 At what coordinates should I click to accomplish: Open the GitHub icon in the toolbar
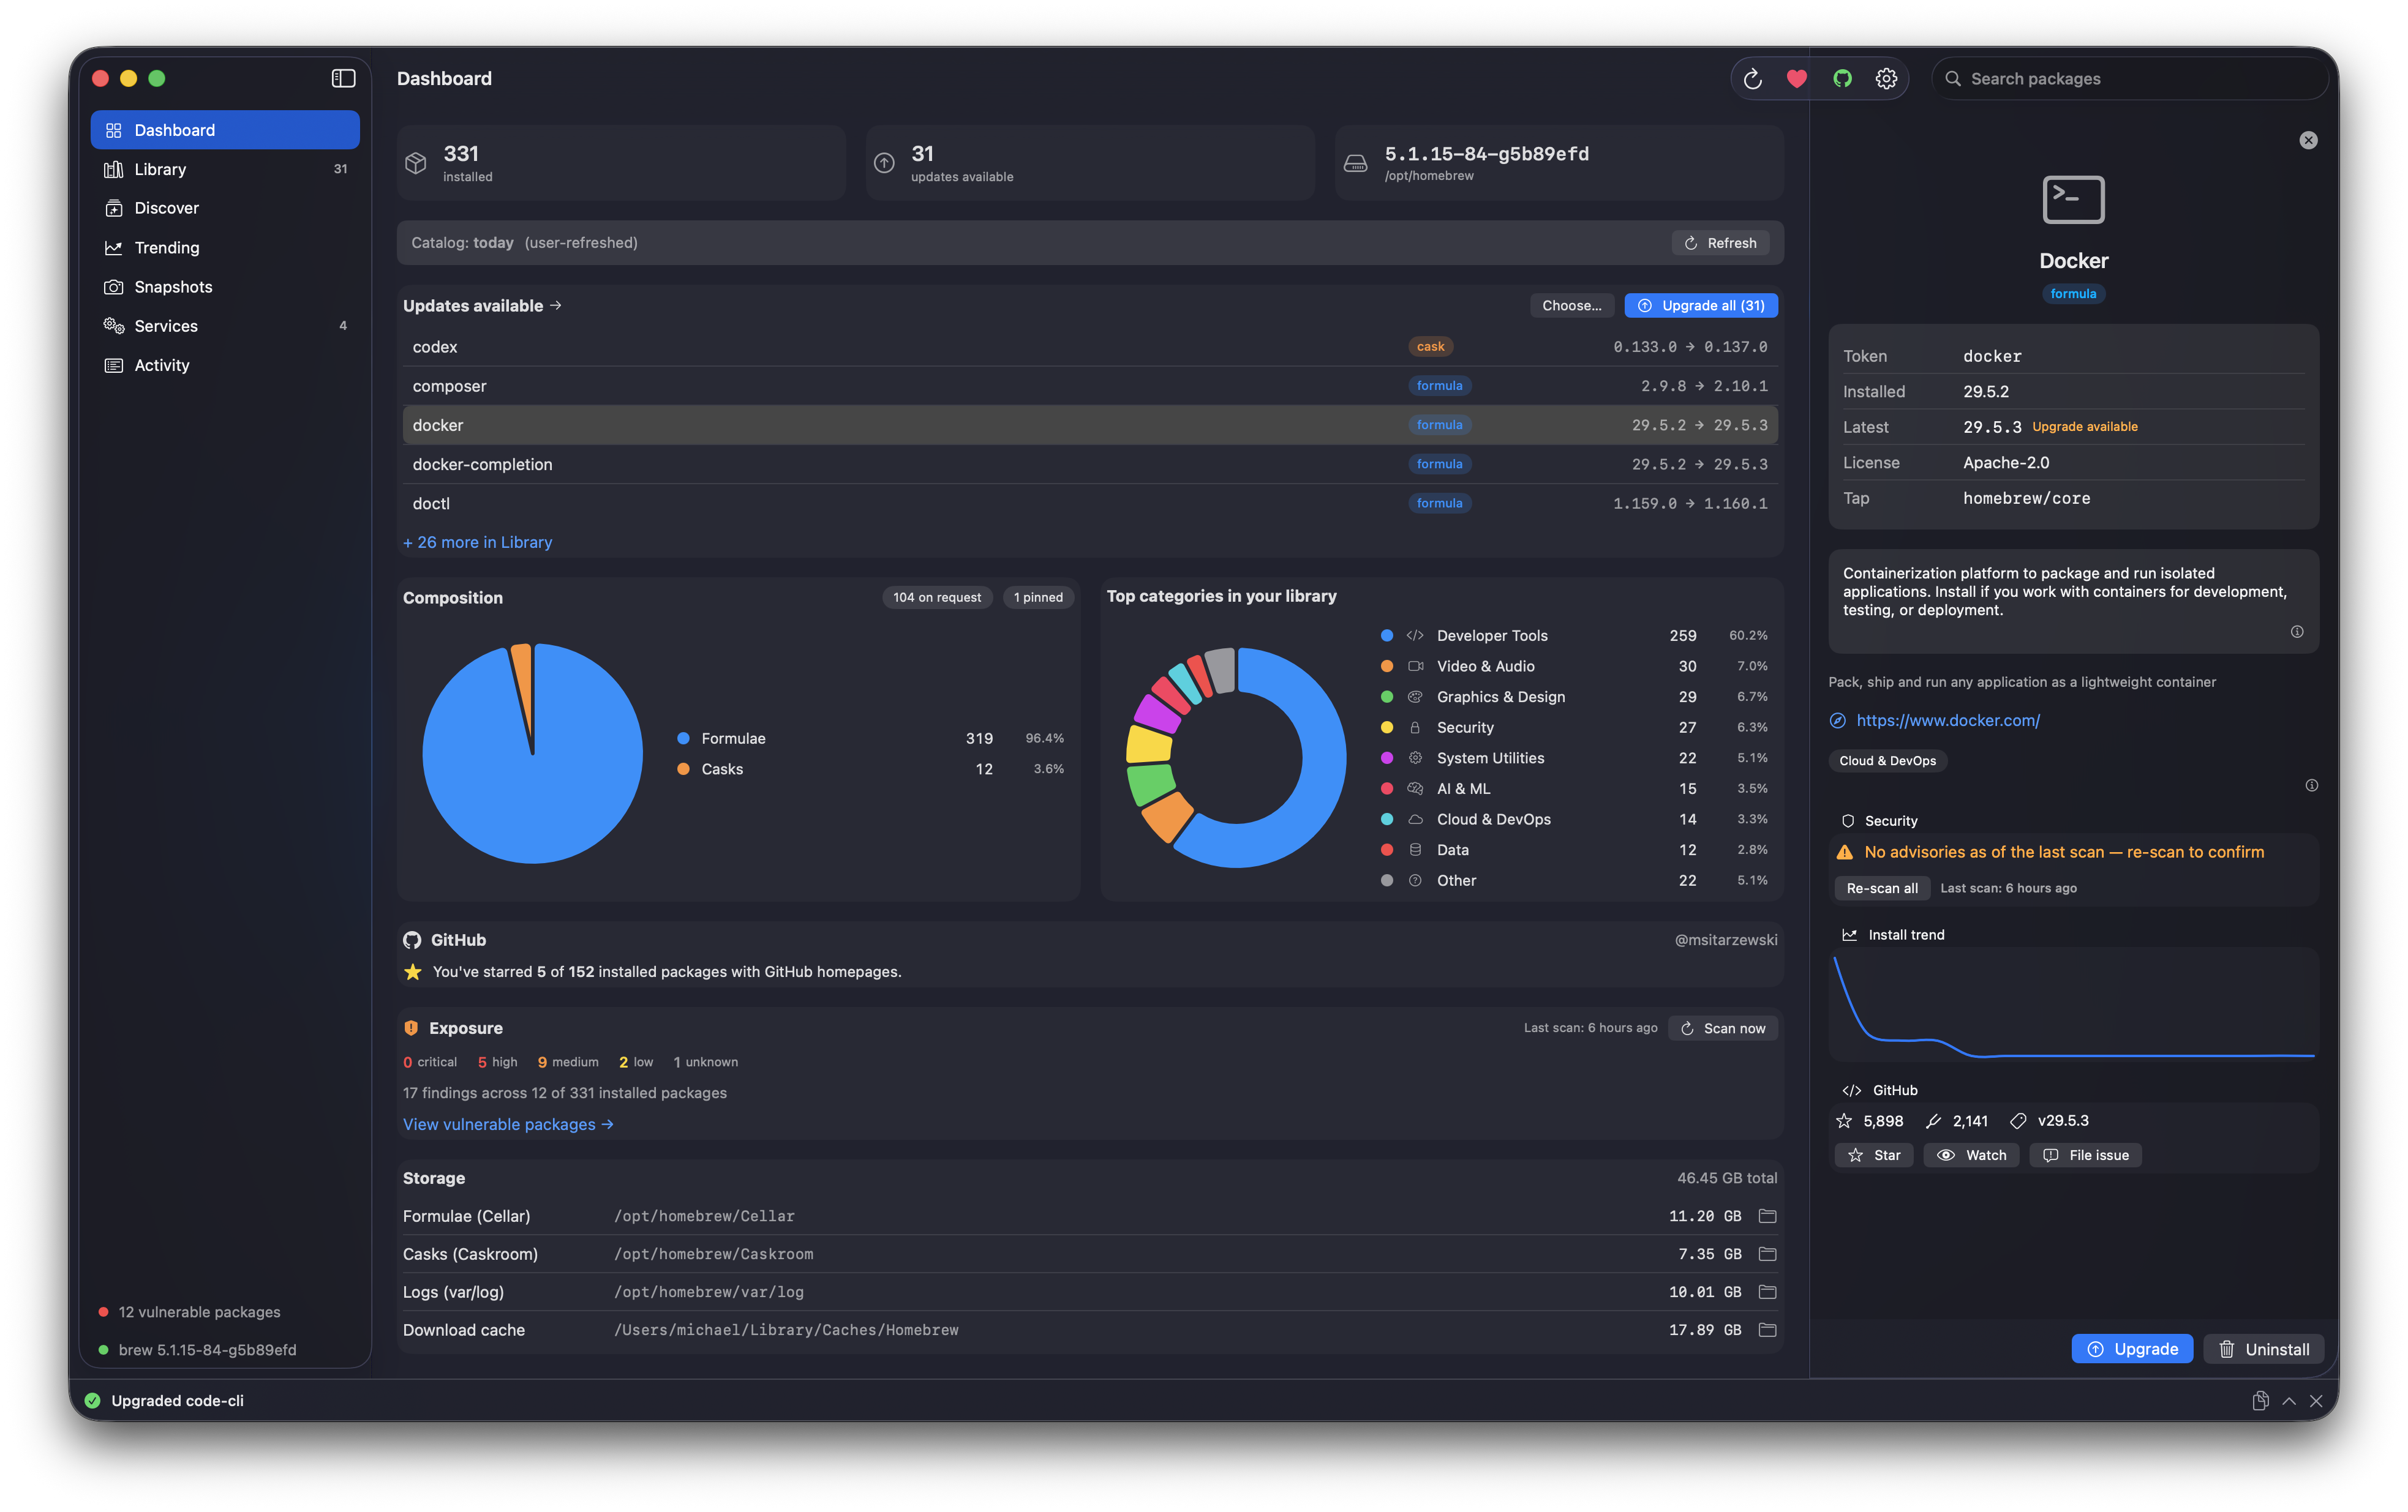[1842, 79]
